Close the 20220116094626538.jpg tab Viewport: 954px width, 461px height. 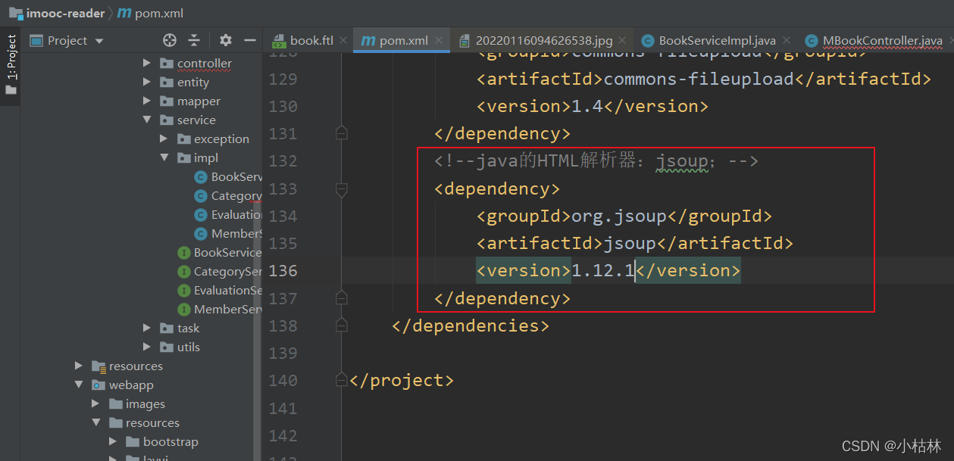point(622,41)
